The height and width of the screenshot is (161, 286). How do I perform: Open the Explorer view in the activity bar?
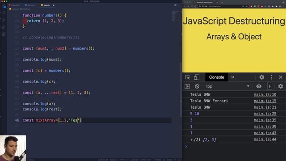click(x=4, y=7)
